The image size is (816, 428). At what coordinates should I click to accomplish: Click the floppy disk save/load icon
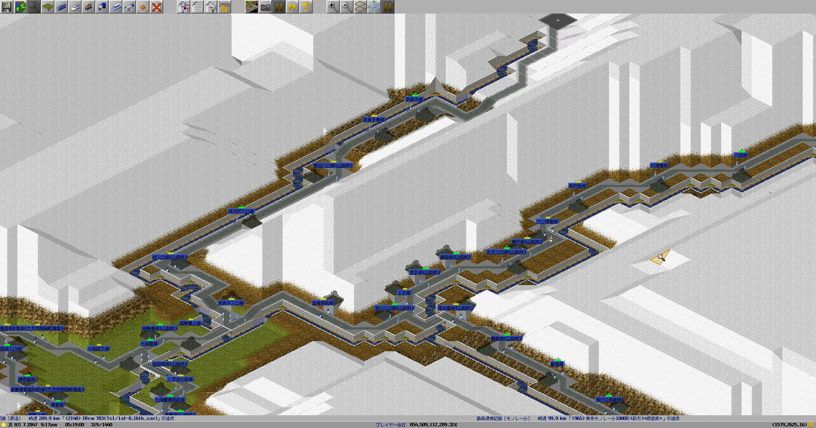pyautogui.click(x=7, y=7)
